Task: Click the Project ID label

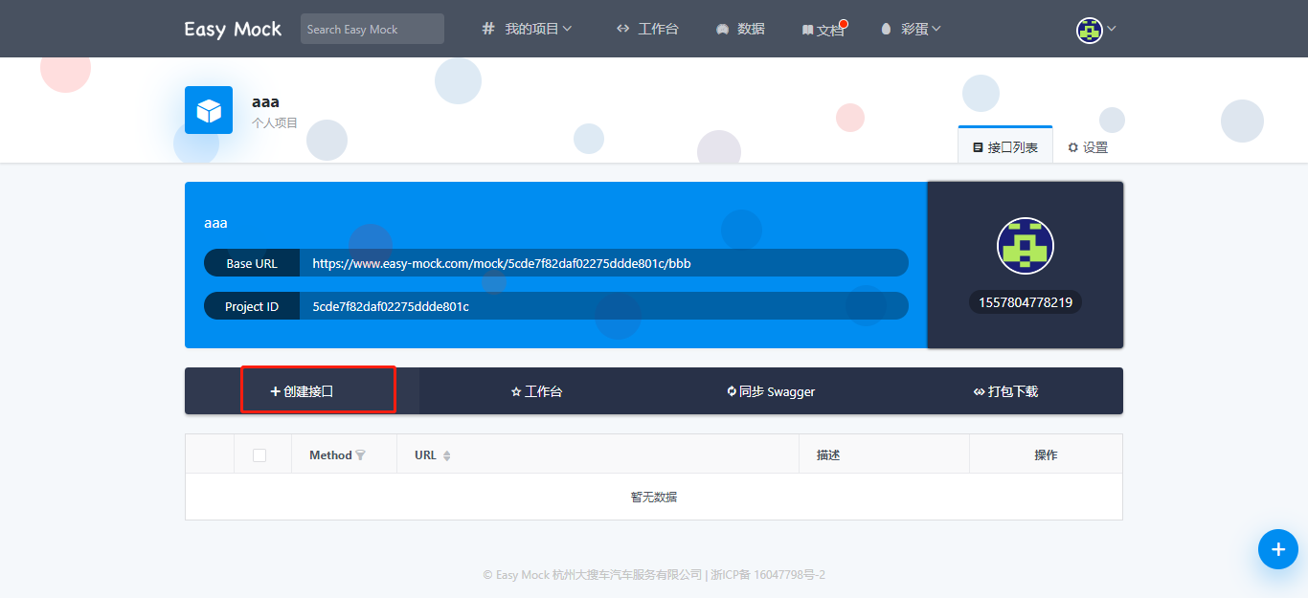Action: point(252,306)
